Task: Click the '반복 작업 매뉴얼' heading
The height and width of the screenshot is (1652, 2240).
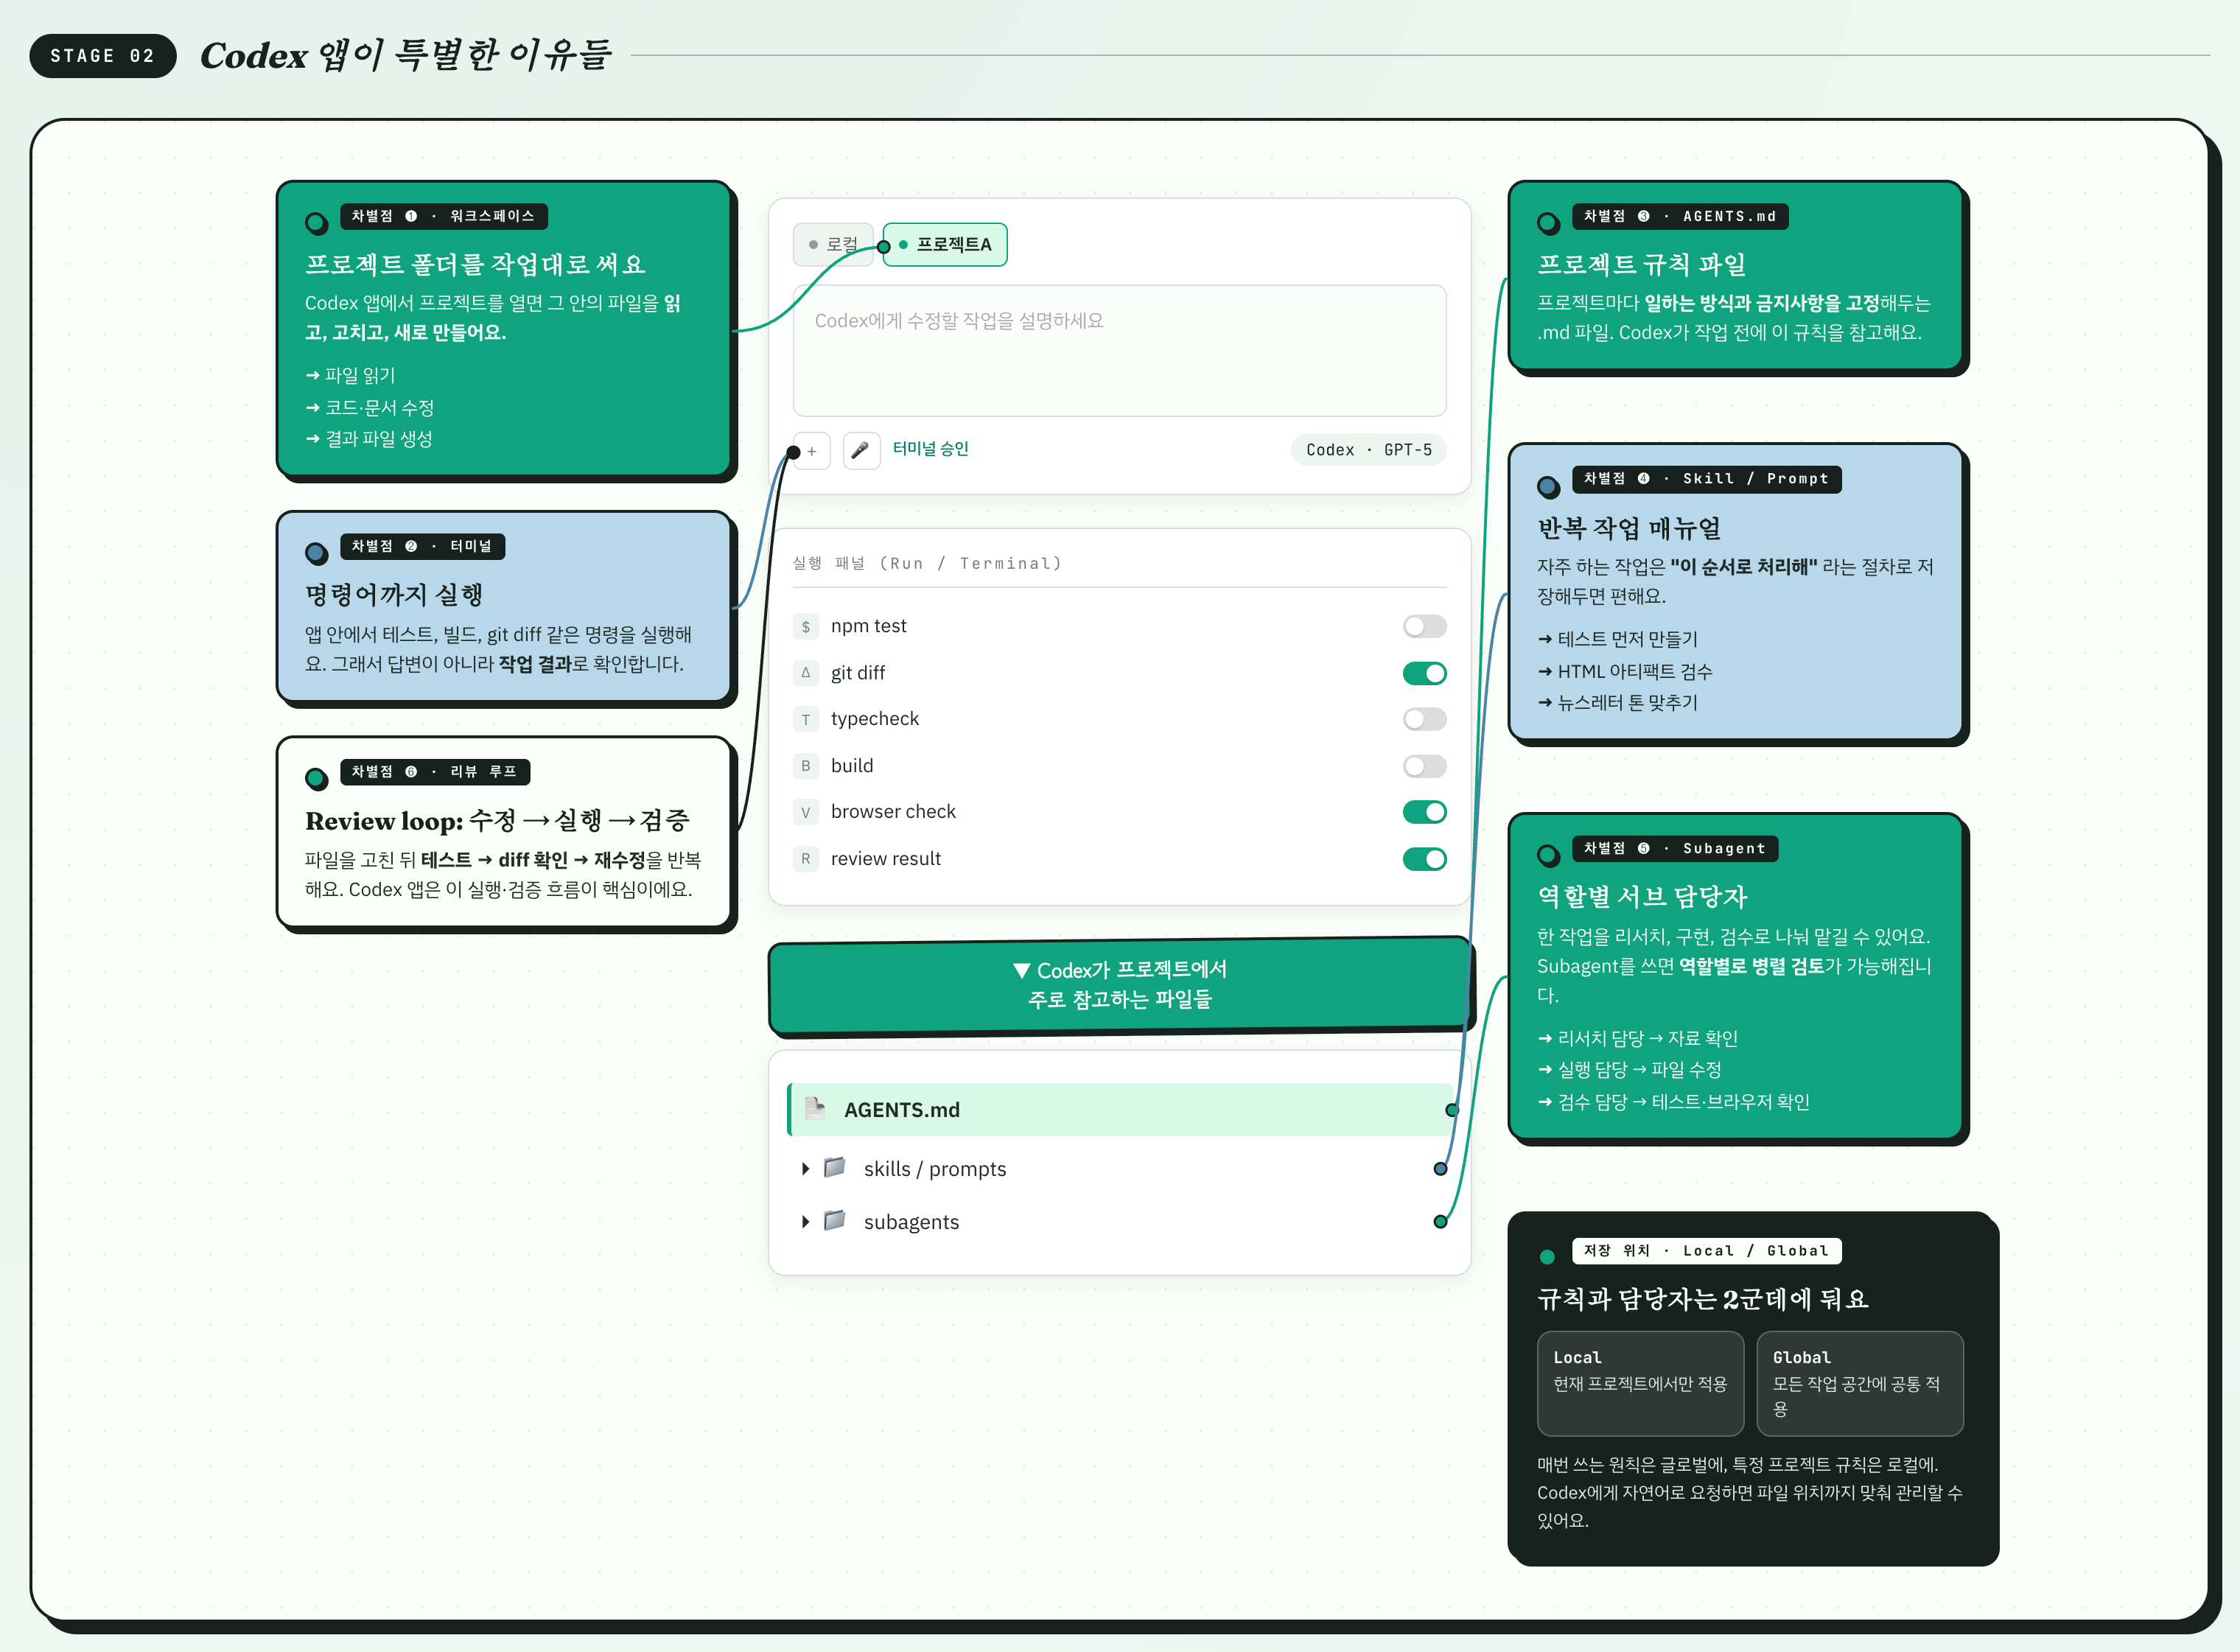Action: tap(1629, 528)
